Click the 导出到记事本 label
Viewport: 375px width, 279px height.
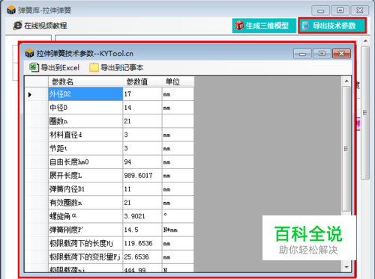pos(121,67)
